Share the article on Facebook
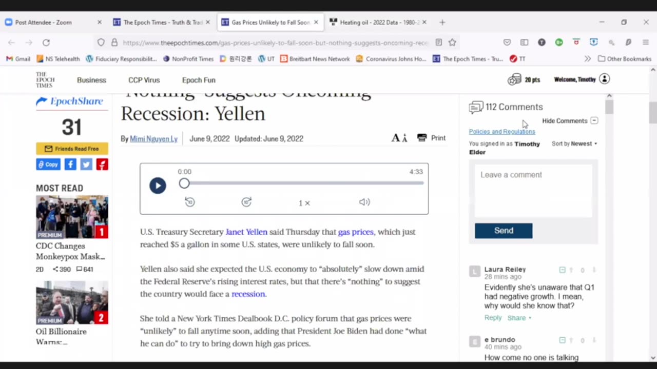Image resolution: width=657 pixels, height=369 pixels. coord(70,165)
